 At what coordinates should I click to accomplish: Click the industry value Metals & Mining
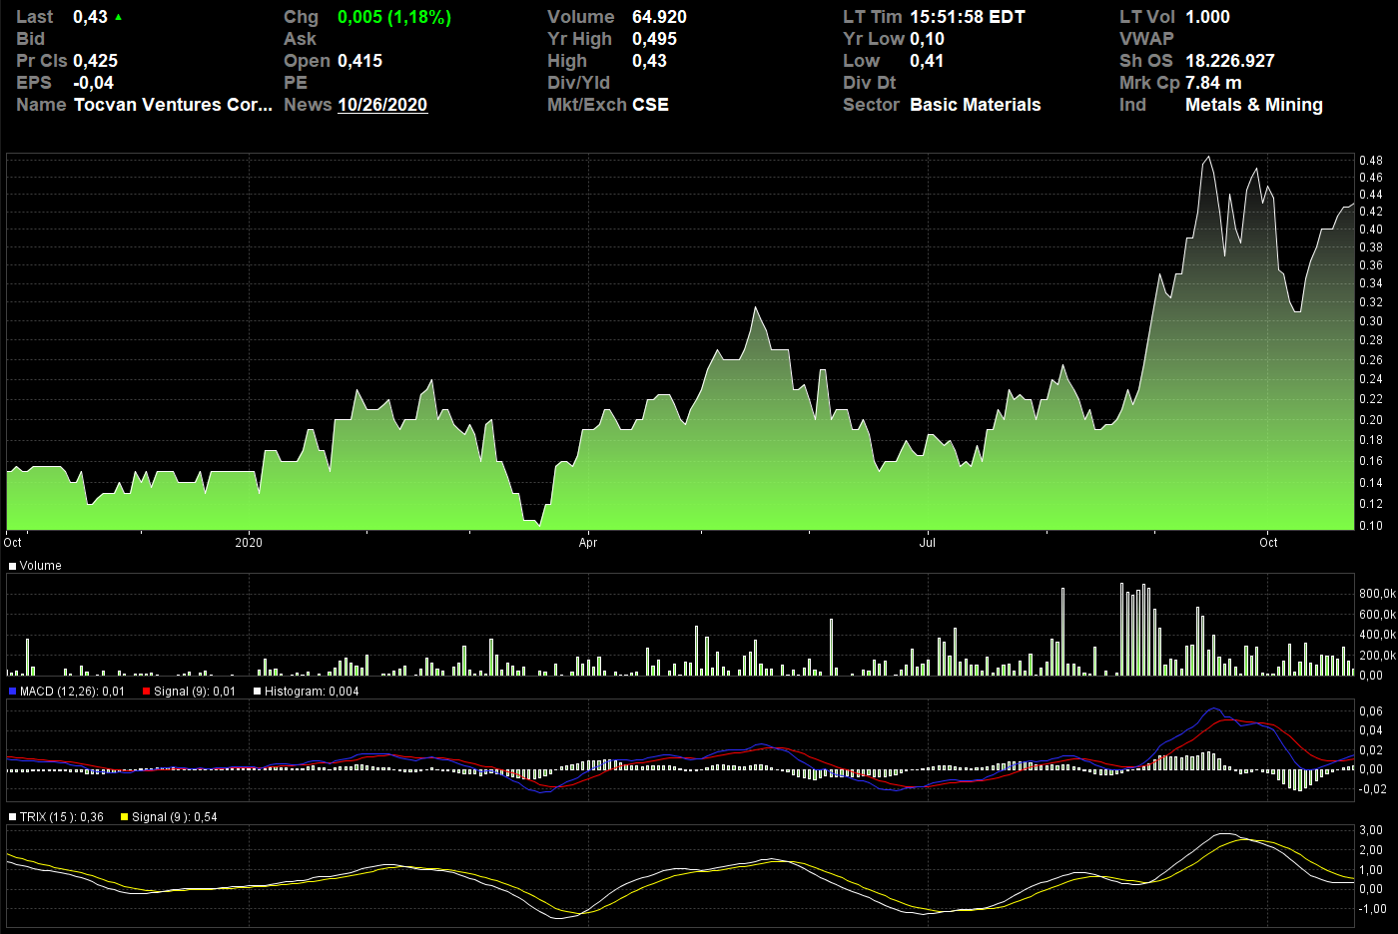1254,105
